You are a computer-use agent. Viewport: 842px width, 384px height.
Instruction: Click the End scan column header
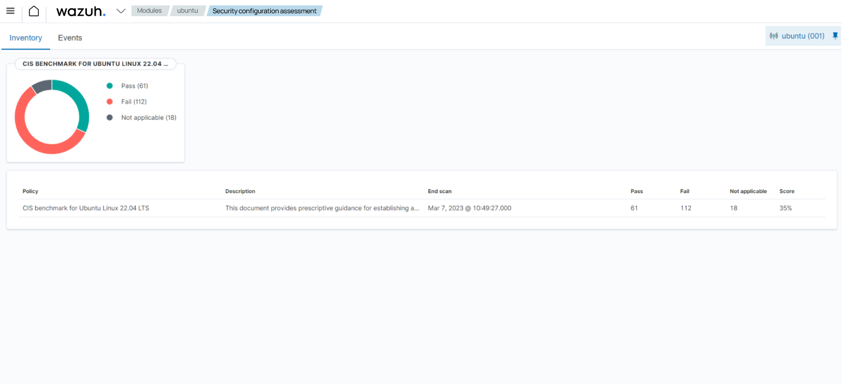click(440, 191)
